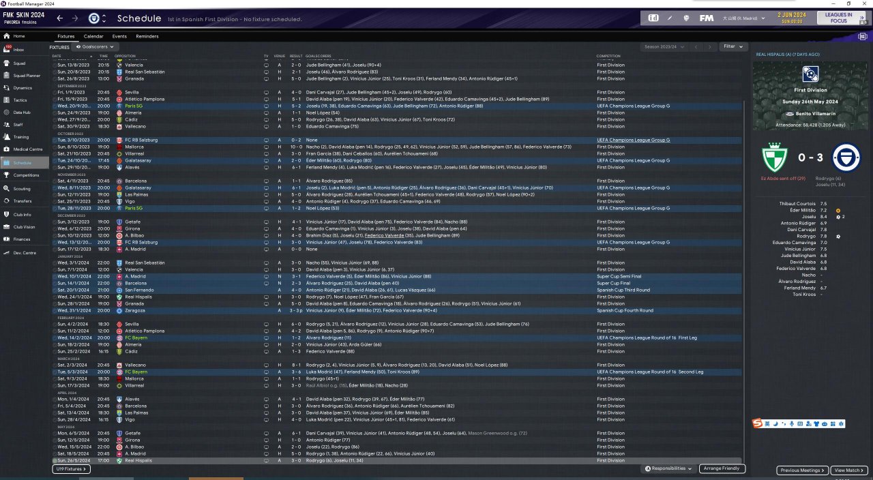
Task: Open the Training section
Action: point(25,138)
